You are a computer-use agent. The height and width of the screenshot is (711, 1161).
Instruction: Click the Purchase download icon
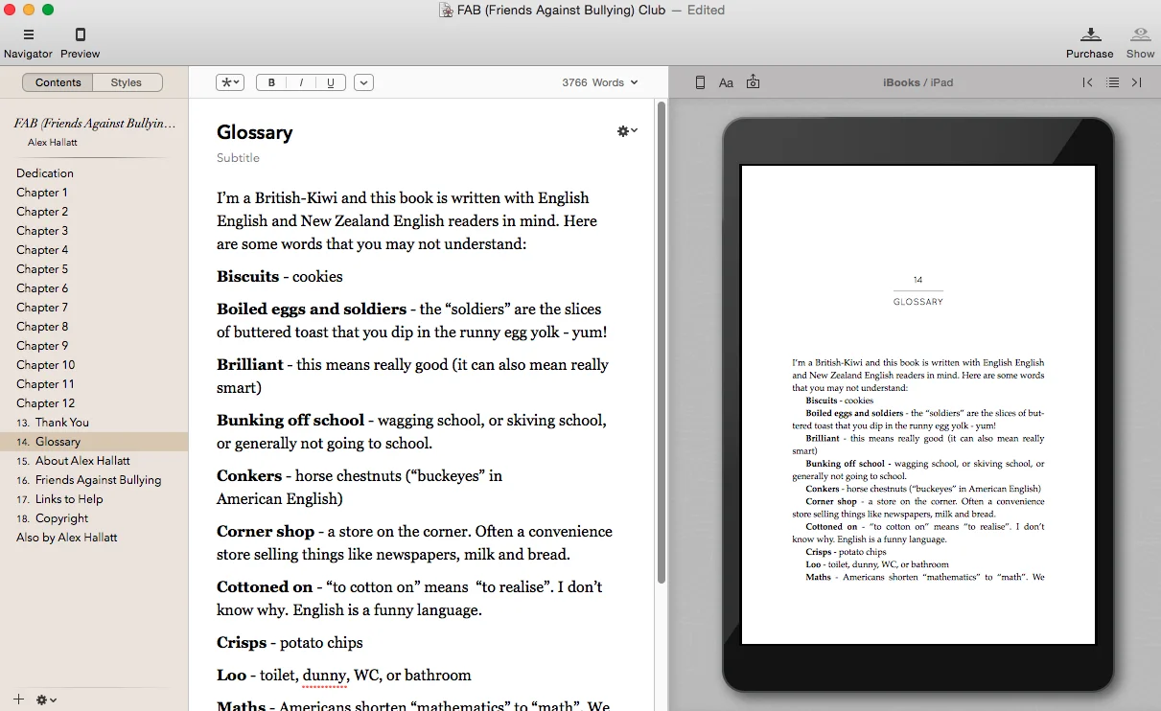tap(1089, 35)
